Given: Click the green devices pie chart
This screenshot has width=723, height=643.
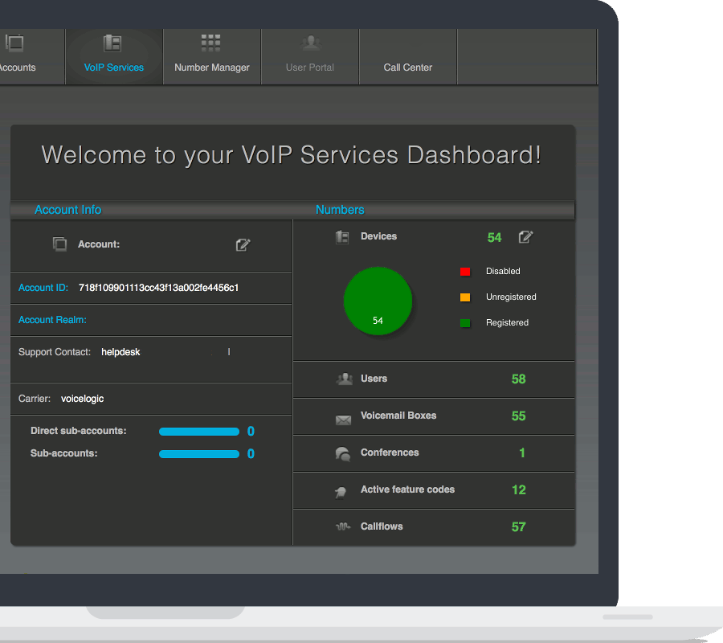Looking at the screenshot, I should pos(378,301).
